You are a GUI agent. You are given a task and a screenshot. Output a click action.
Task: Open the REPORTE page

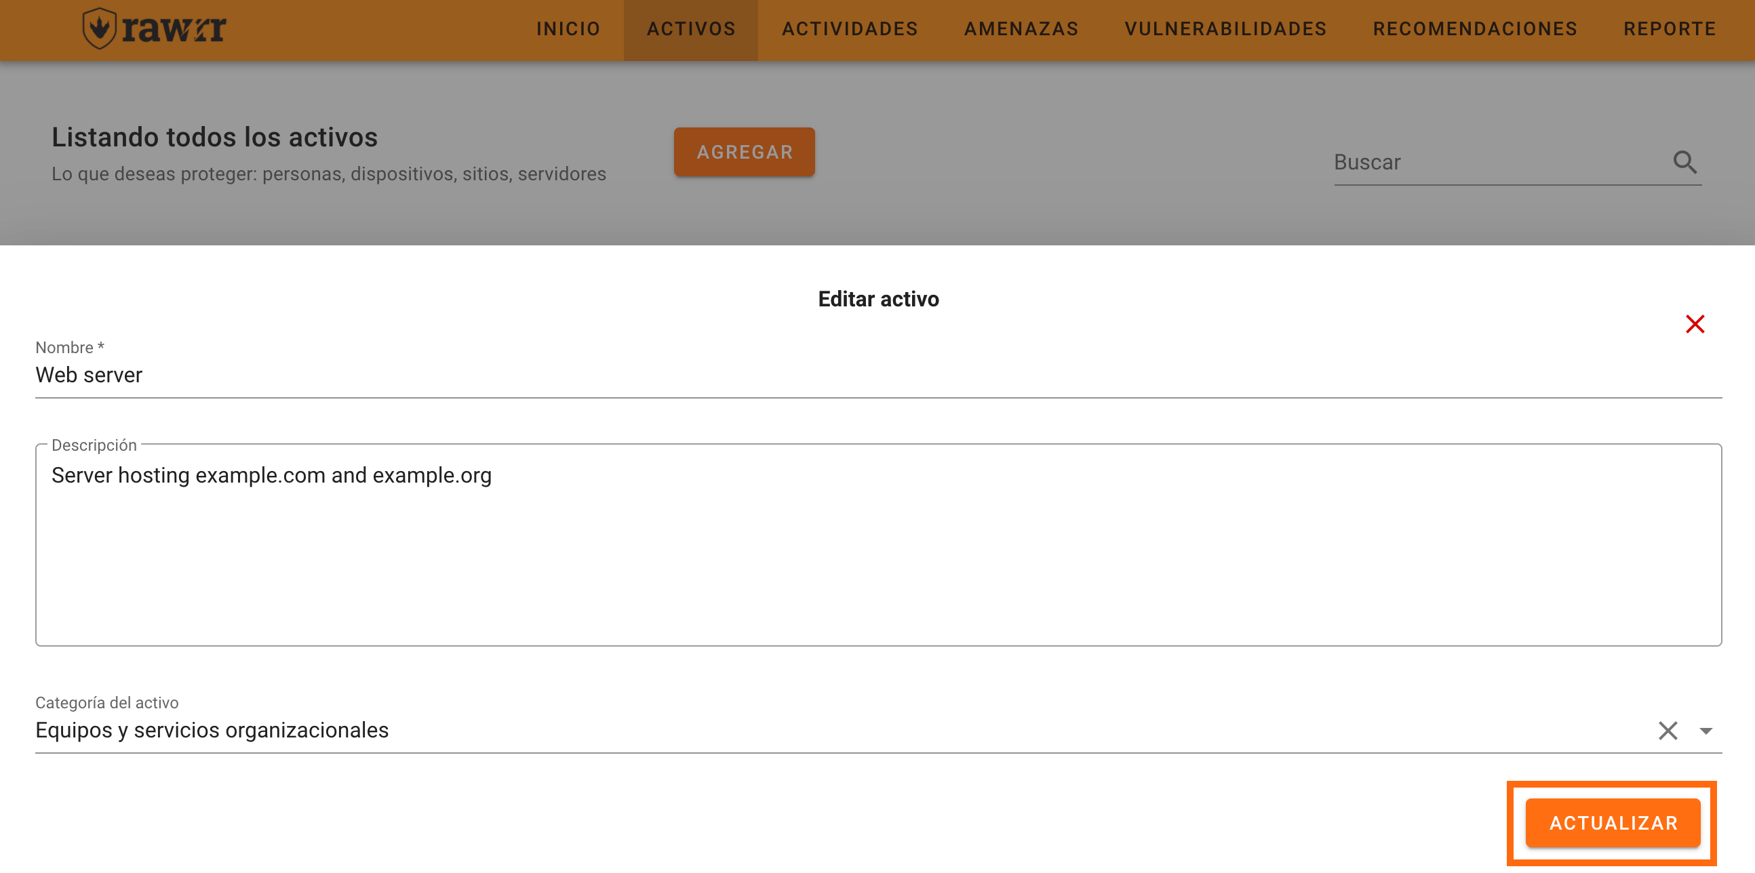point(1669,29)
